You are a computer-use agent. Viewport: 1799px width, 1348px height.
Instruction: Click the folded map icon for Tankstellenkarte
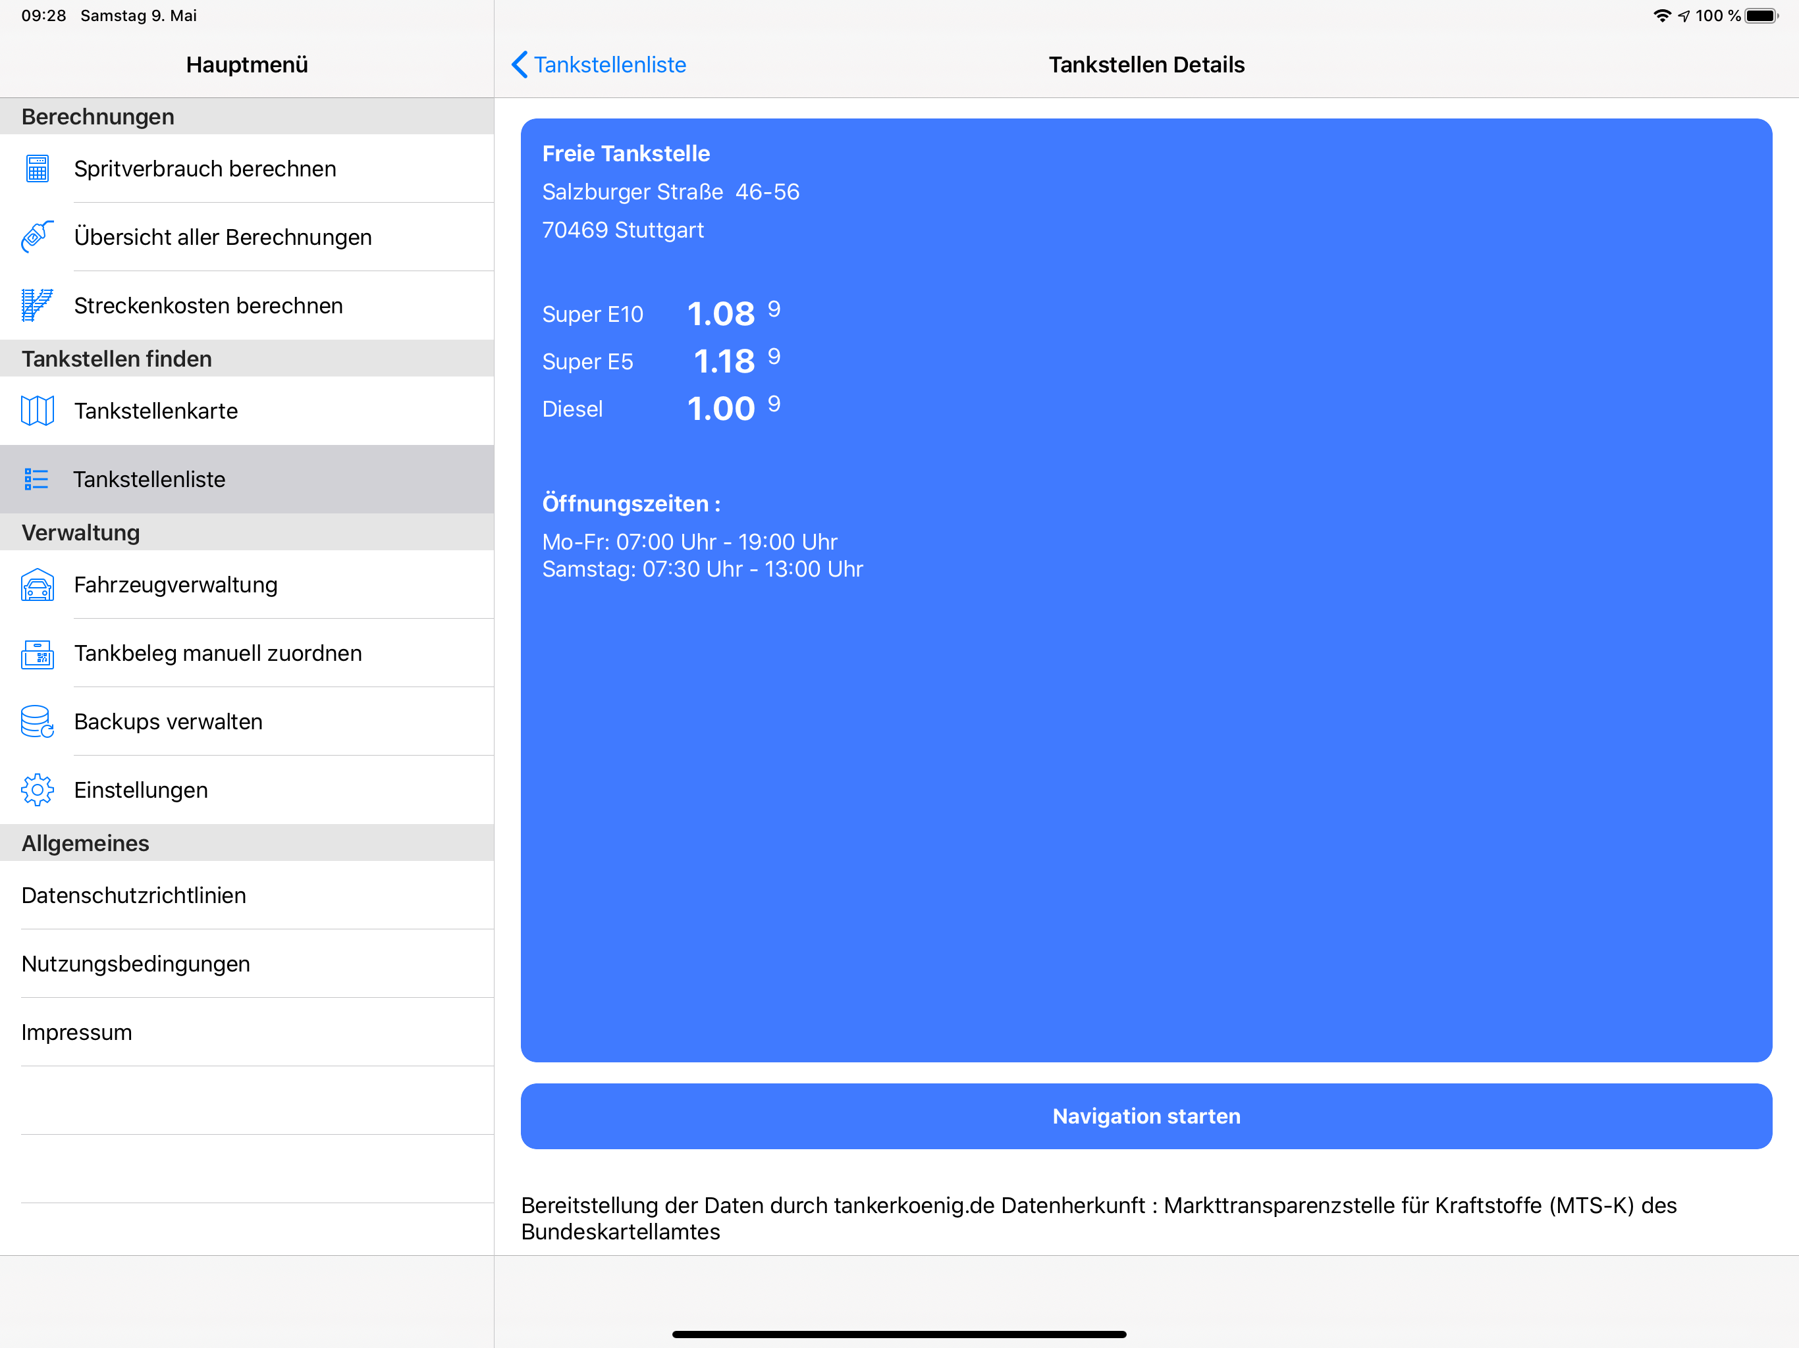[x=38, y=411]
